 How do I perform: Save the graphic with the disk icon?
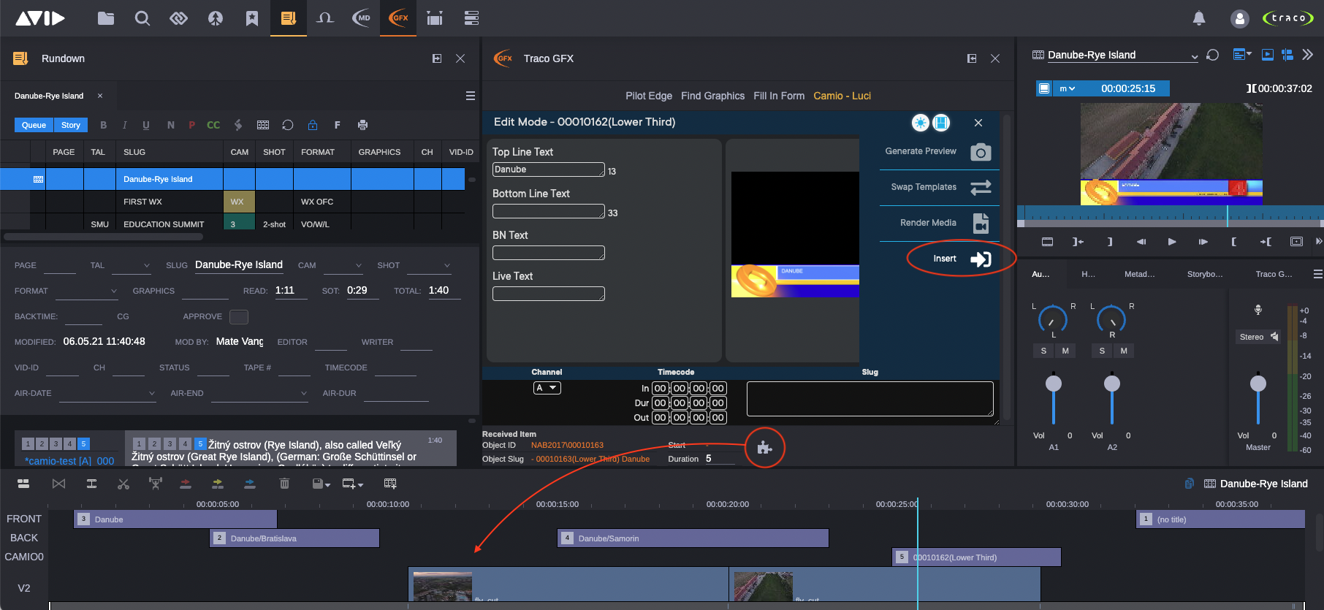(941, 123)
